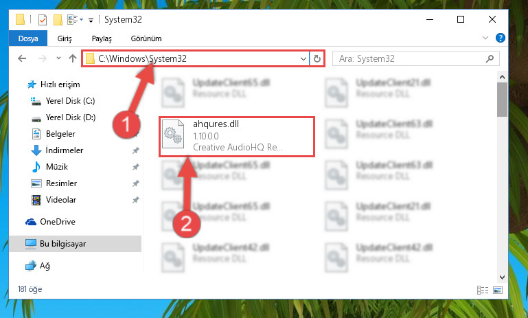Expand the address bar history dropdown

pyautogui.click(x=303, y=58)
